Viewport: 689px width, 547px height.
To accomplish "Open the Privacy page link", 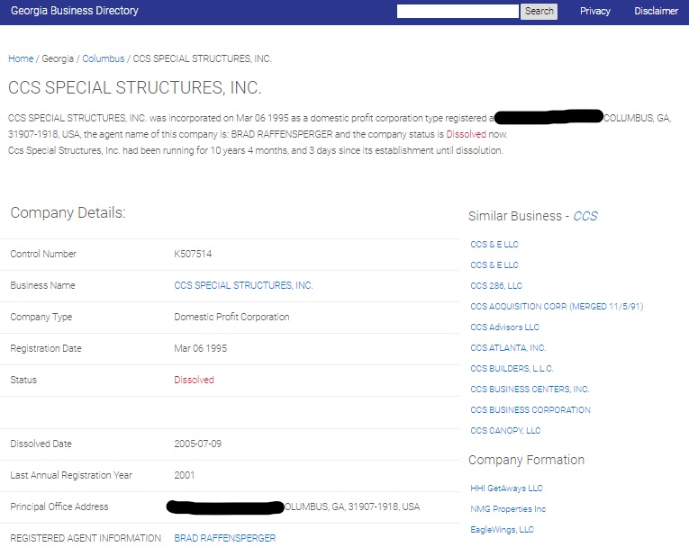I will click(x=595, y=11).
